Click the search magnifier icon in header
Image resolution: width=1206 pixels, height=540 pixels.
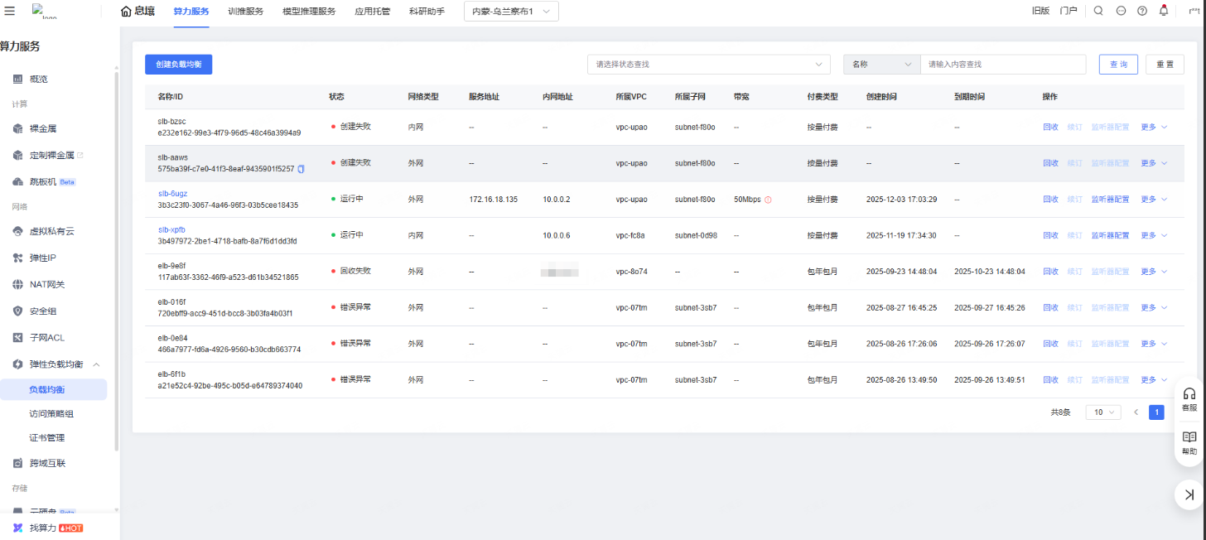[x=1098, y=11]
